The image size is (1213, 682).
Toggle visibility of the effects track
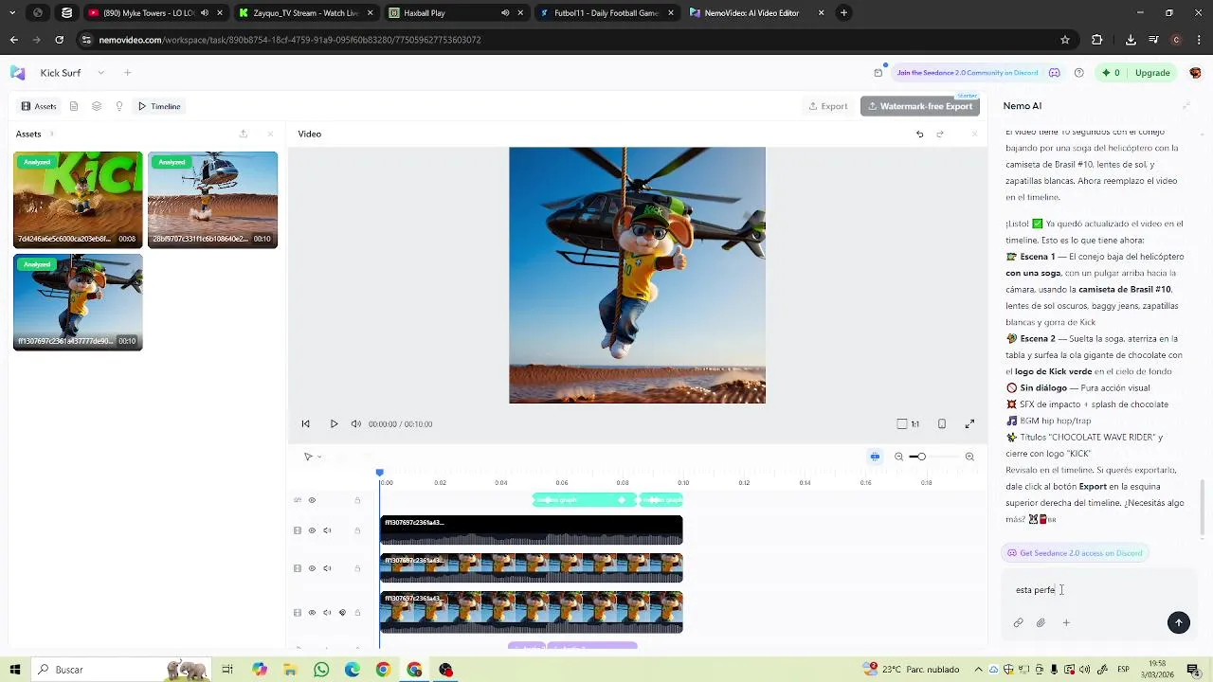(x=312, y=500)
